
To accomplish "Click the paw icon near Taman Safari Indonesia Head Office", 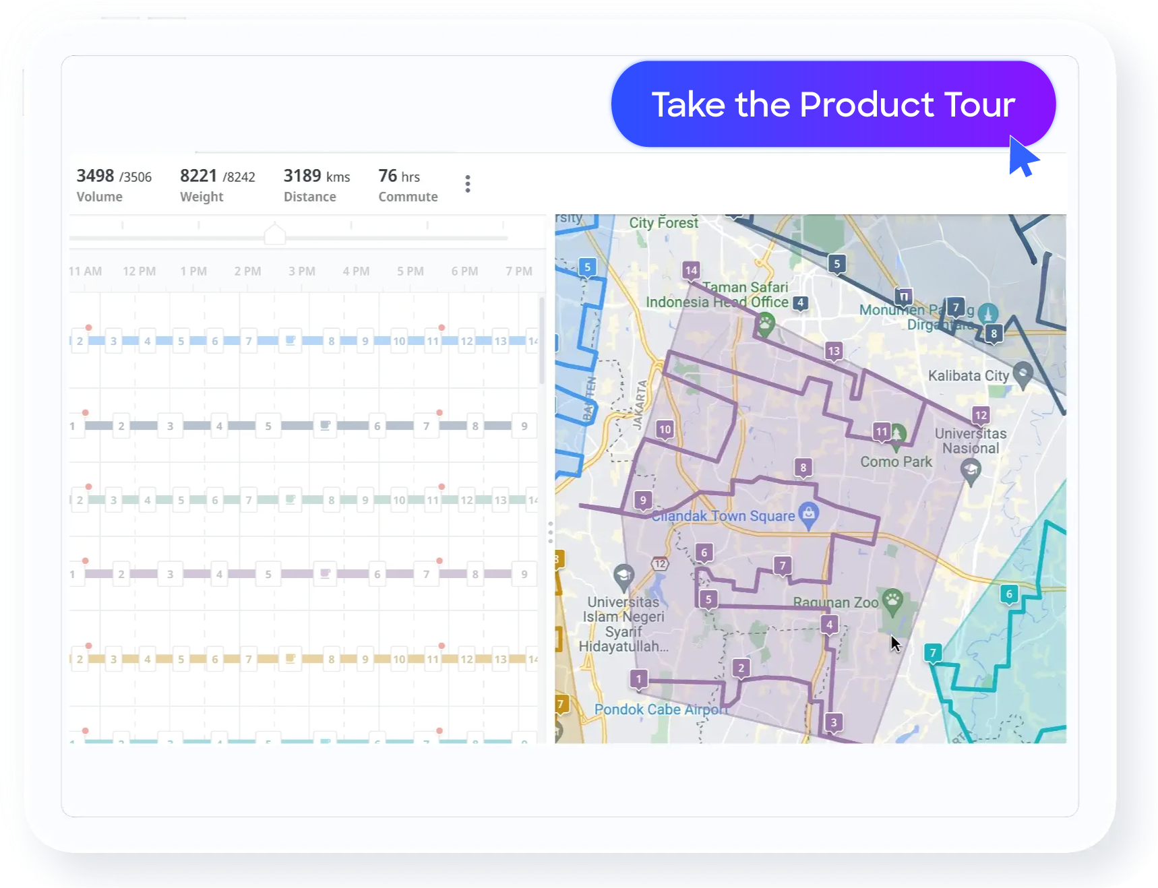I will pyautogui.click(x=766, y=322).
